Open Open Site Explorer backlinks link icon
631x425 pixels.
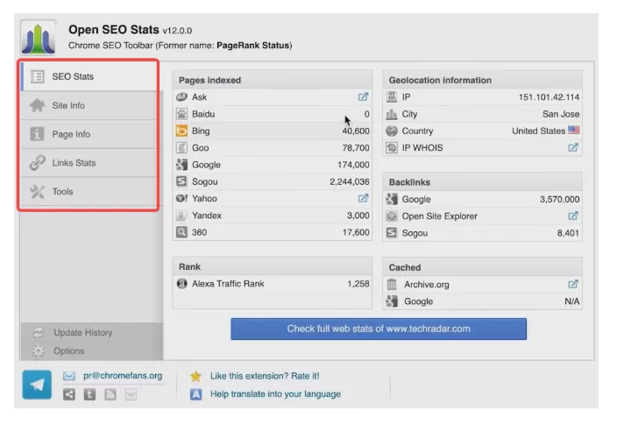573,216
